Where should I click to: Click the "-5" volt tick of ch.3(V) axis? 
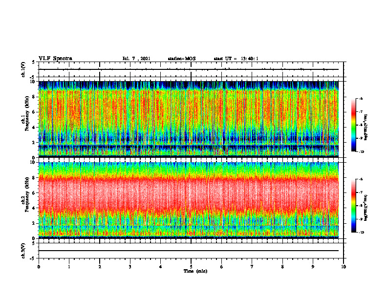pos(33,258)
